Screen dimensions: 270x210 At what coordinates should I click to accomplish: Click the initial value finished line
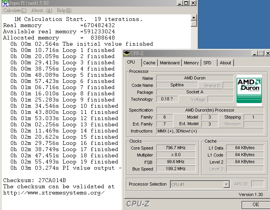pos(81,44)
